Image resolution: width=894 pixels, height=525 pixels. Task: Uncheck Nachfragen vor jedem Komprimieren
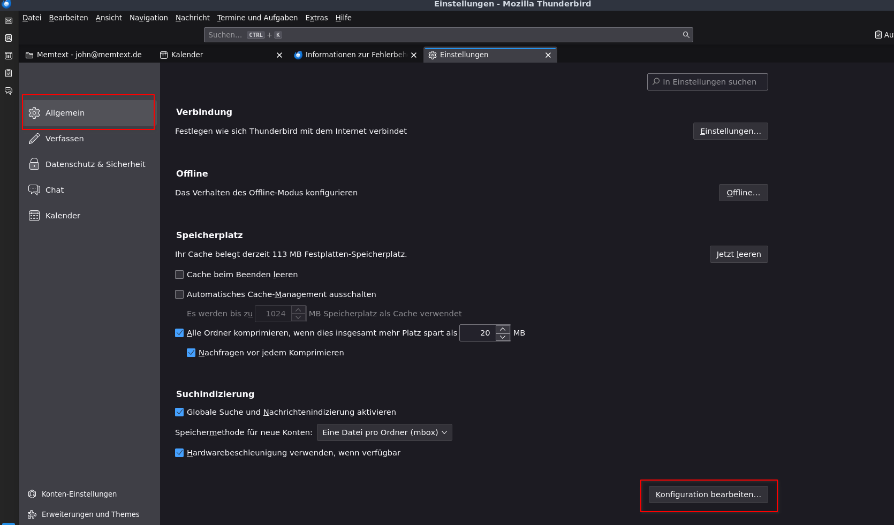point(191,353)
